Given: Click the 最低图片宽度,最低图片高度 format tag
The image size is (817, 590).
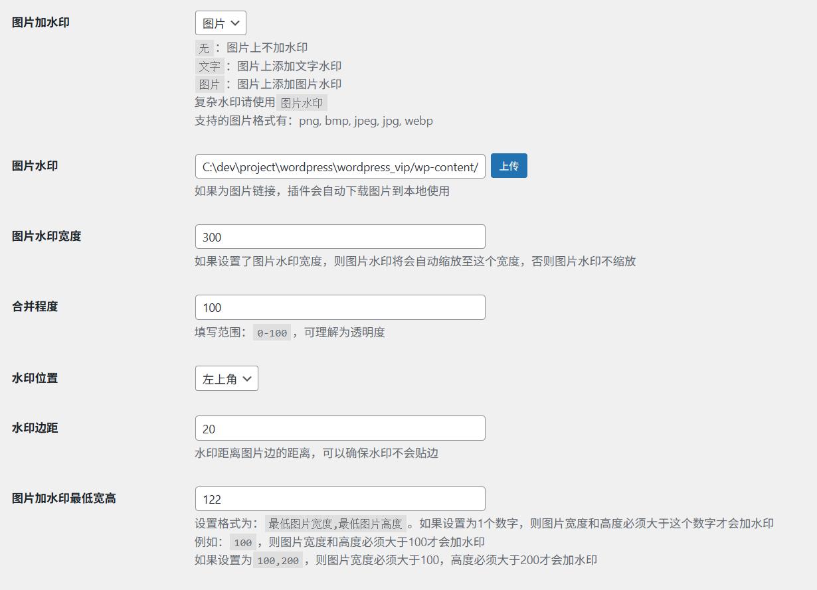Looking at the screenshot, I should coord(335,524).
